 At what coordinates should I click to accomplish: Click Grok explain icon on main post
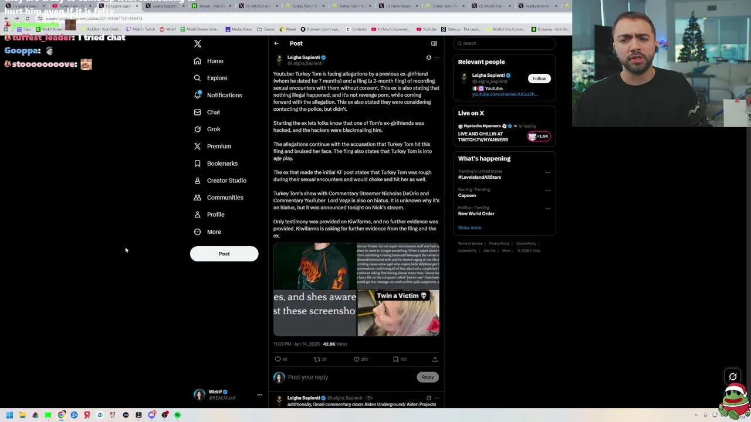coord(429,57)
